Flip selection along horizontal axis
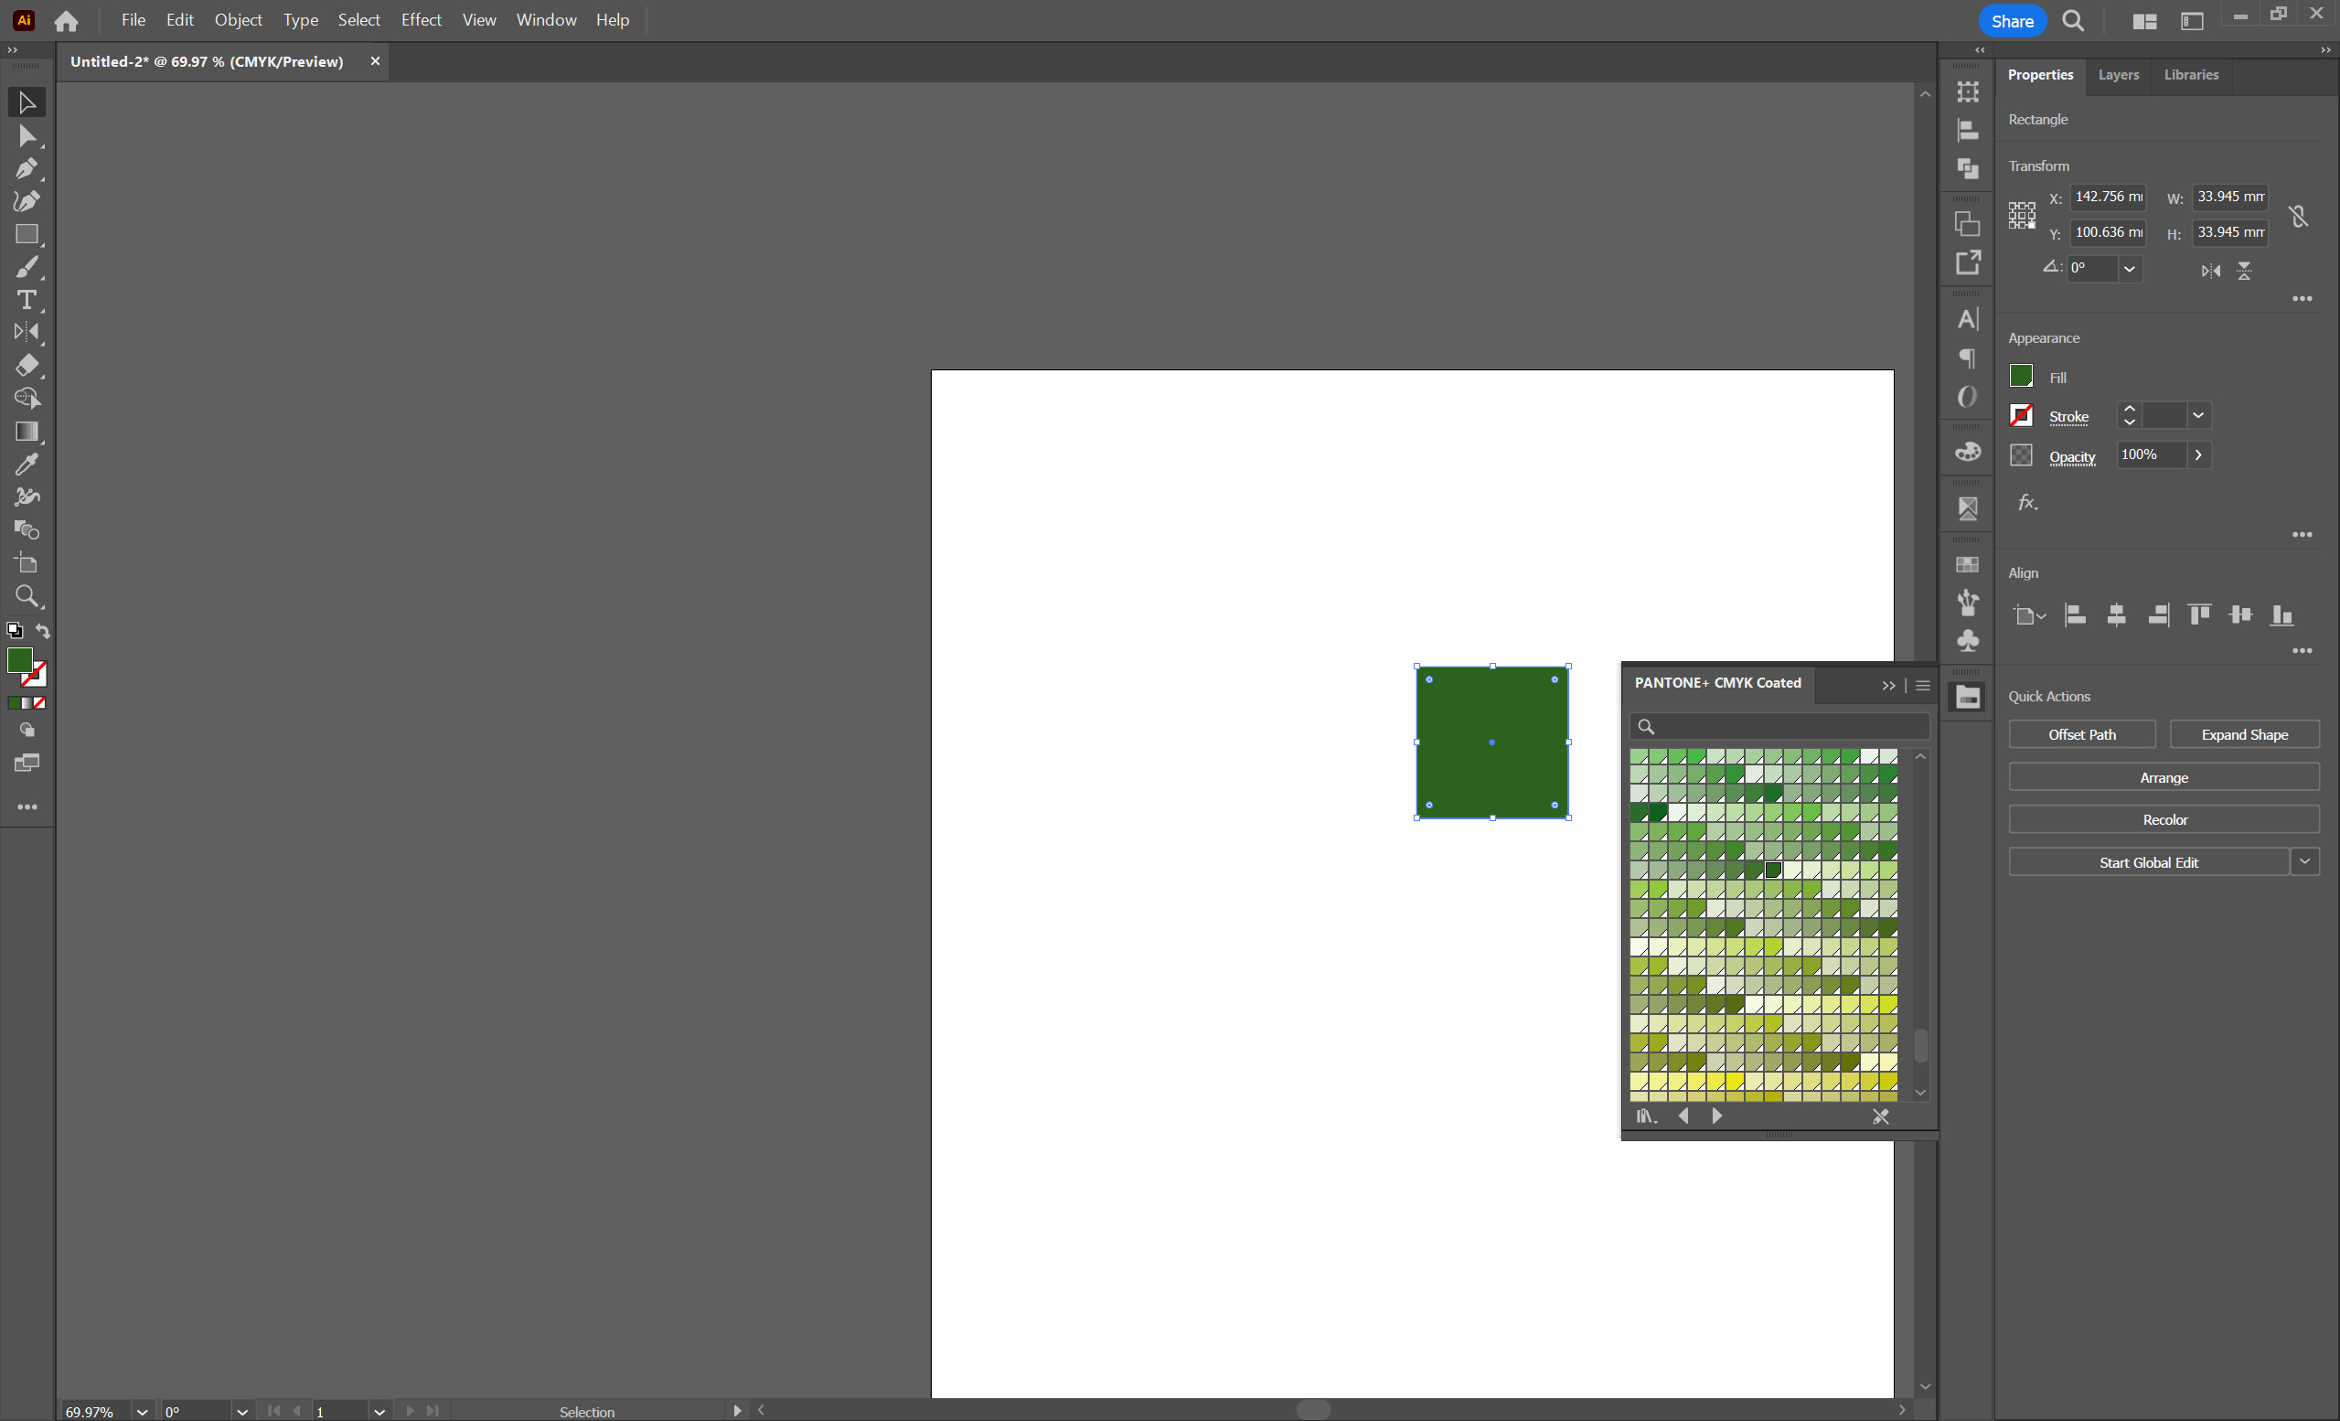The width and height of the screenshot is (2340, 1421). point(2211,271)
